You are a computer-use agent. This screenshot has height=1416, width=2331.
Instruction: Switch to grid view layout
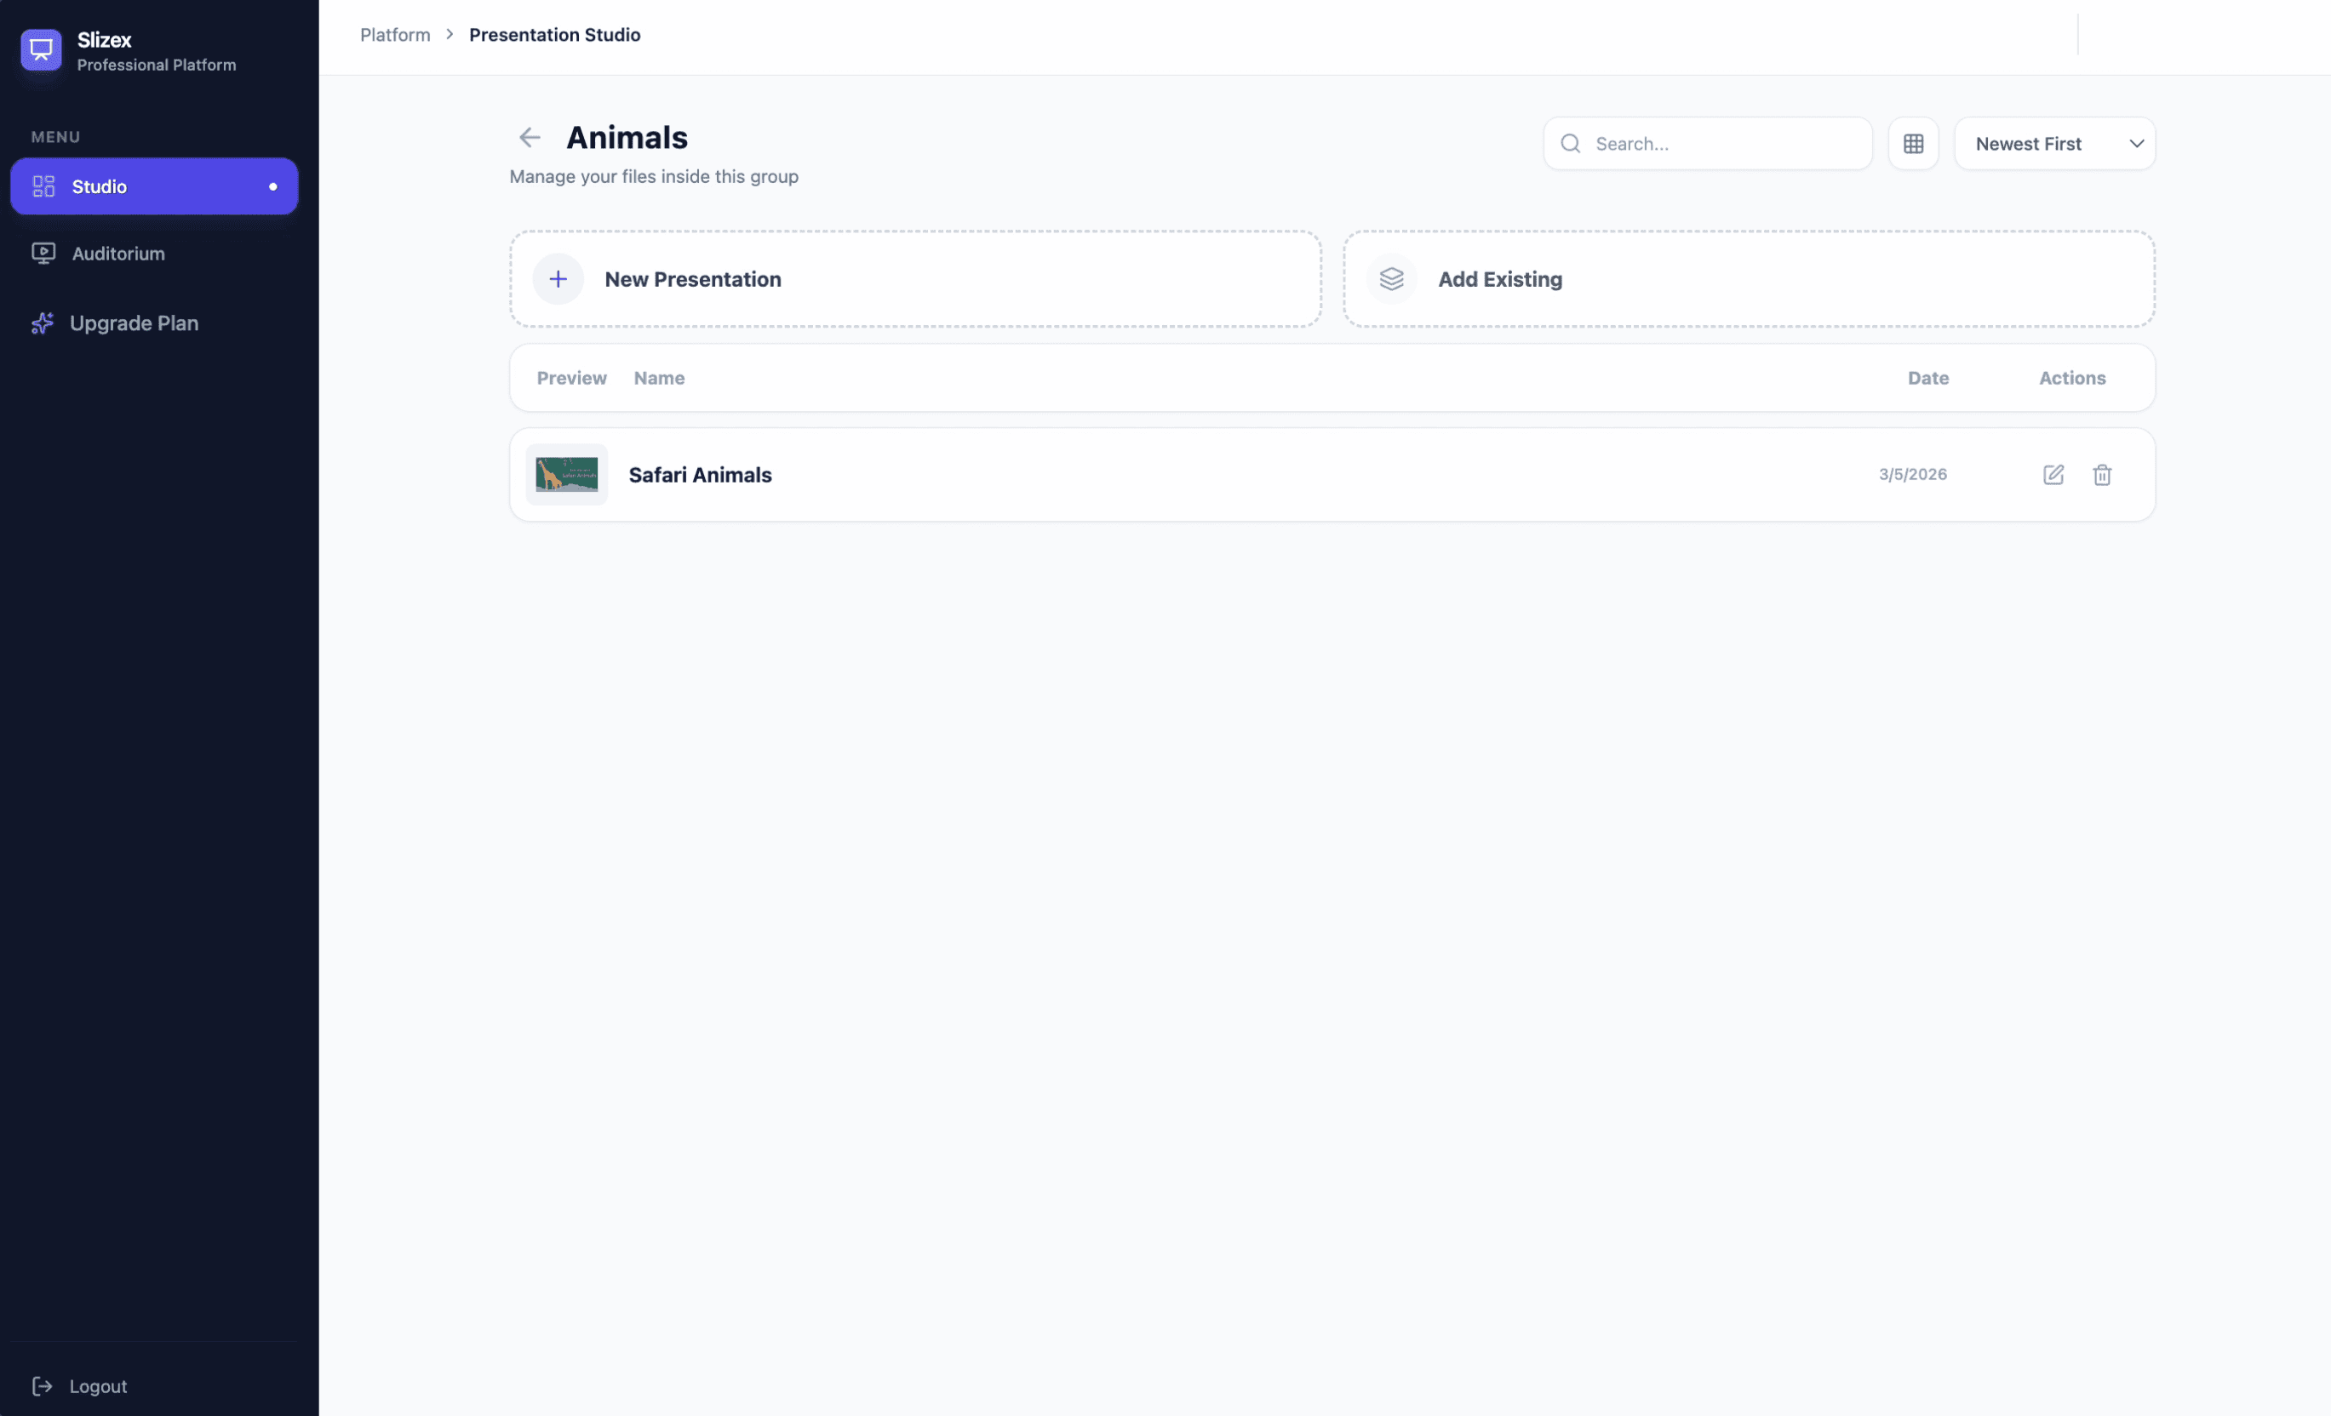pyautogui.click(x=1914, y=143)
